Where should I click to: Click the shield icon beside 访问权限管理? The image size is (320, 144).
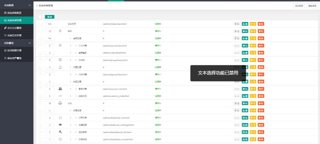coord(5,51)
